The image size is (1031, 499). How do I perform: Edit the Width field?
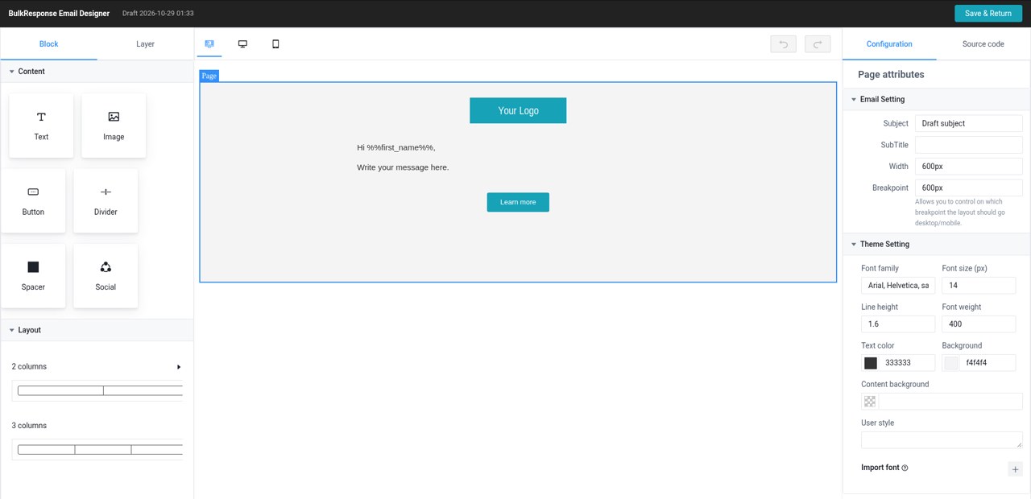(x=969, y=166)
